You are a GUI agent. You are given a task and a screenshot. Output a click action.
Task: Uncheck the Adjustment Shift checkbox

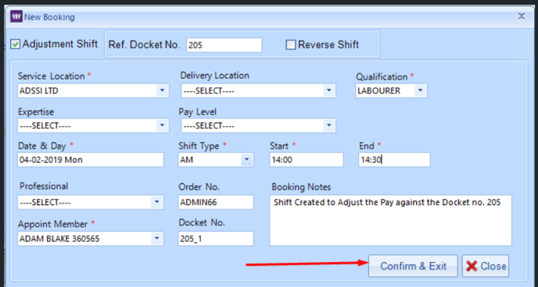pyautogui.click(x=15, y=44)
